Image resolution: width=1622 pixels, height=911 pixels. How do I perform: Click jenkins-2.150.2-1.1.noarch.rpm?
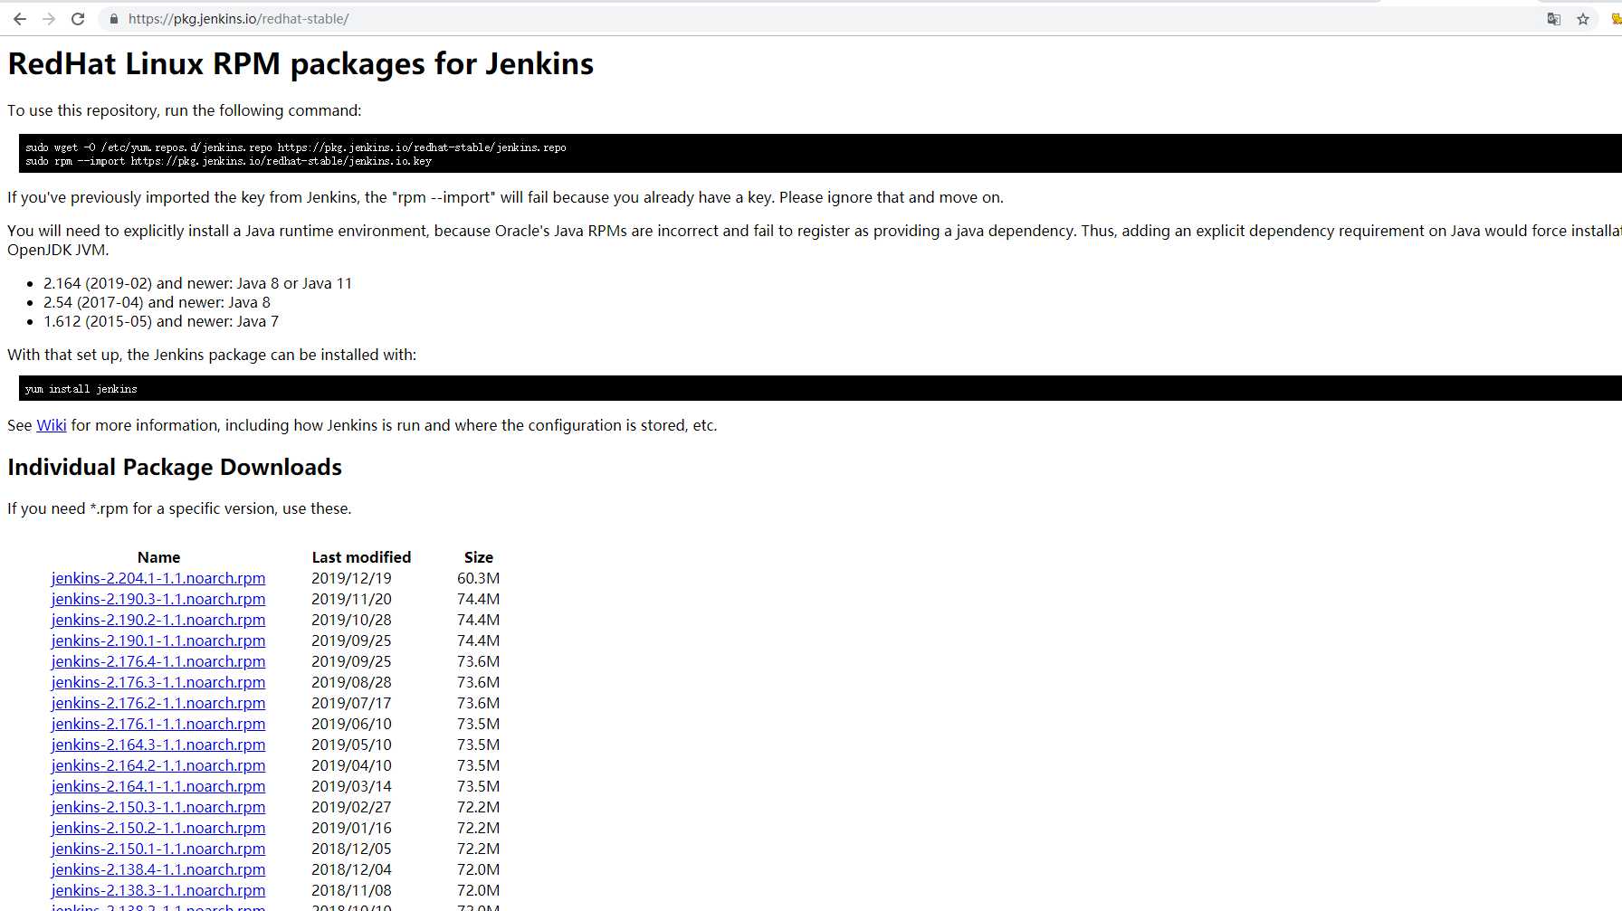pos(158,828)
